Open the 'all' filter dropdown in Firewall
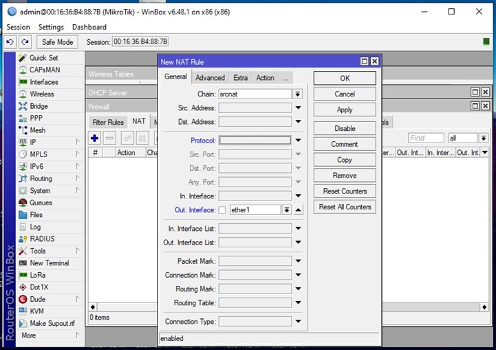496x350 pixels. pyautogui.click(x=484, y=138)
